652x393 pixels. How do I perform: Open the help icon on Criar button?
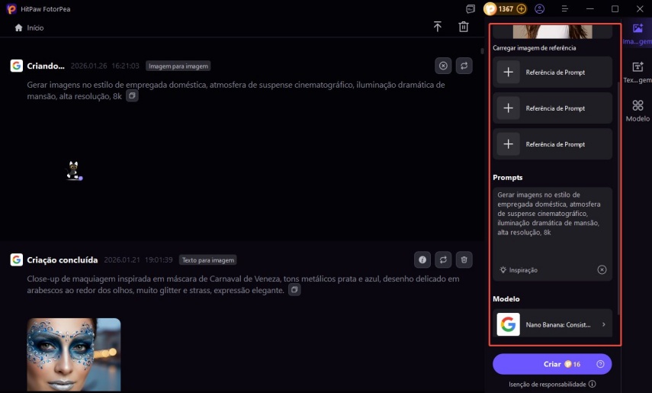click(600, 364)
